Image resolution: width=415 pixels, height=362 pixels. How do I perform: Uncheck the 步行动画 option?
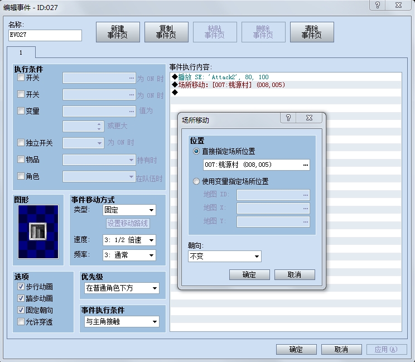pyautogui.click(x=21, y=287)
